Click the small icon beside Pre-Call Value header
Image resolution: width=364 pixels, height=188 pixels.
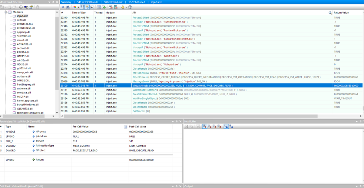point(126,127)
